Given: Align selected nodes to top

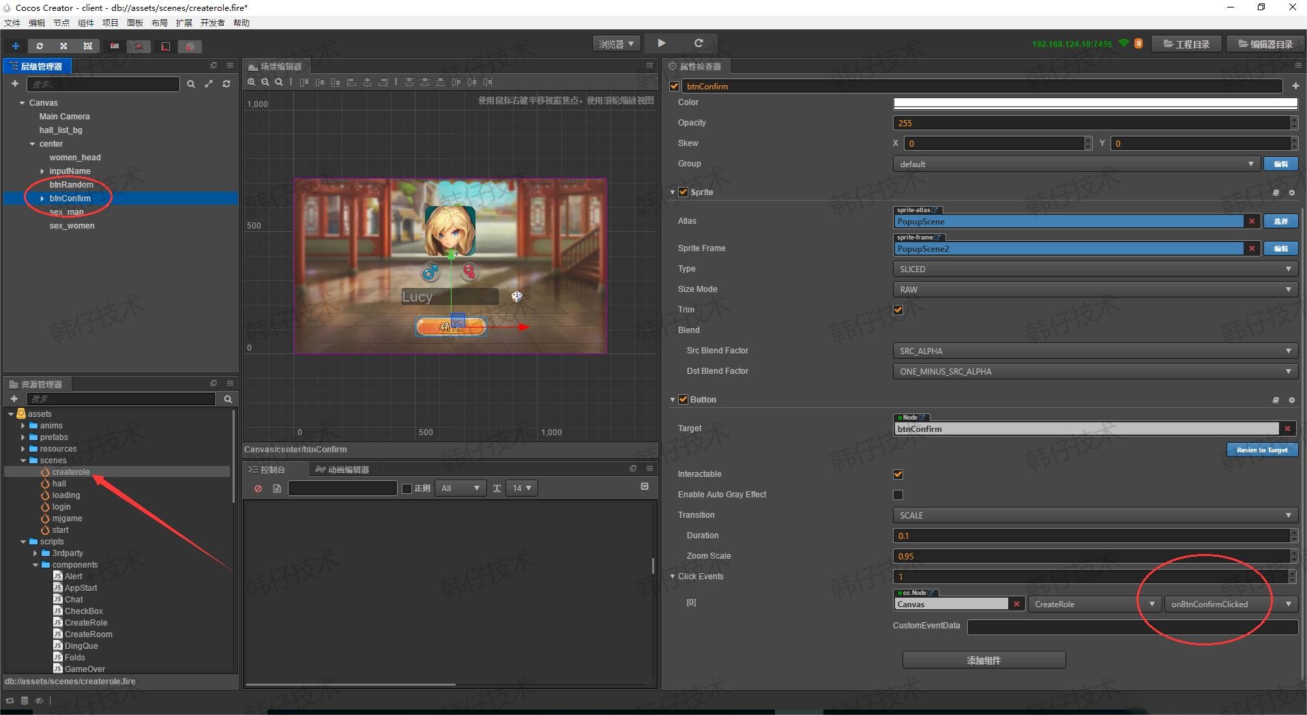Looking at the screenshot, I should coord(304,82).
